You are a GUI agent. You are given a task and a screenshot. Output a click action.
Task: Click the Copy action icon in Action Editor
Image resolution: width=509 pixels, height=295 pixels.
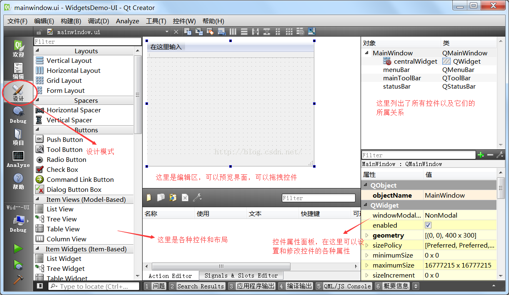tap(160, 198)
